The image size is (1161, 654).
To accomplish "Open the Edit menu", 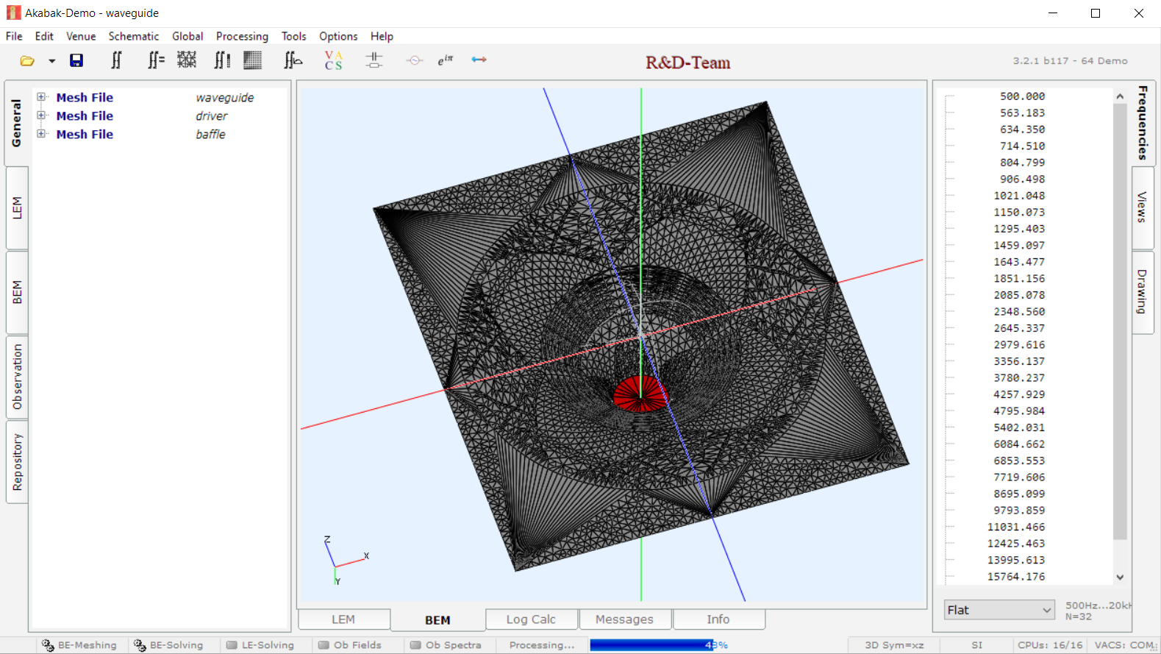I will (44, 36).
